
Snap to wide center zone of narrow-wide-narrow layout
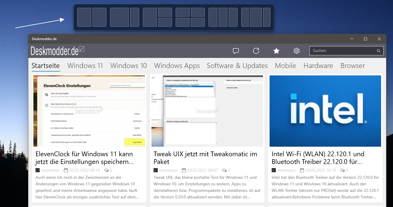(x=256, y=17)
